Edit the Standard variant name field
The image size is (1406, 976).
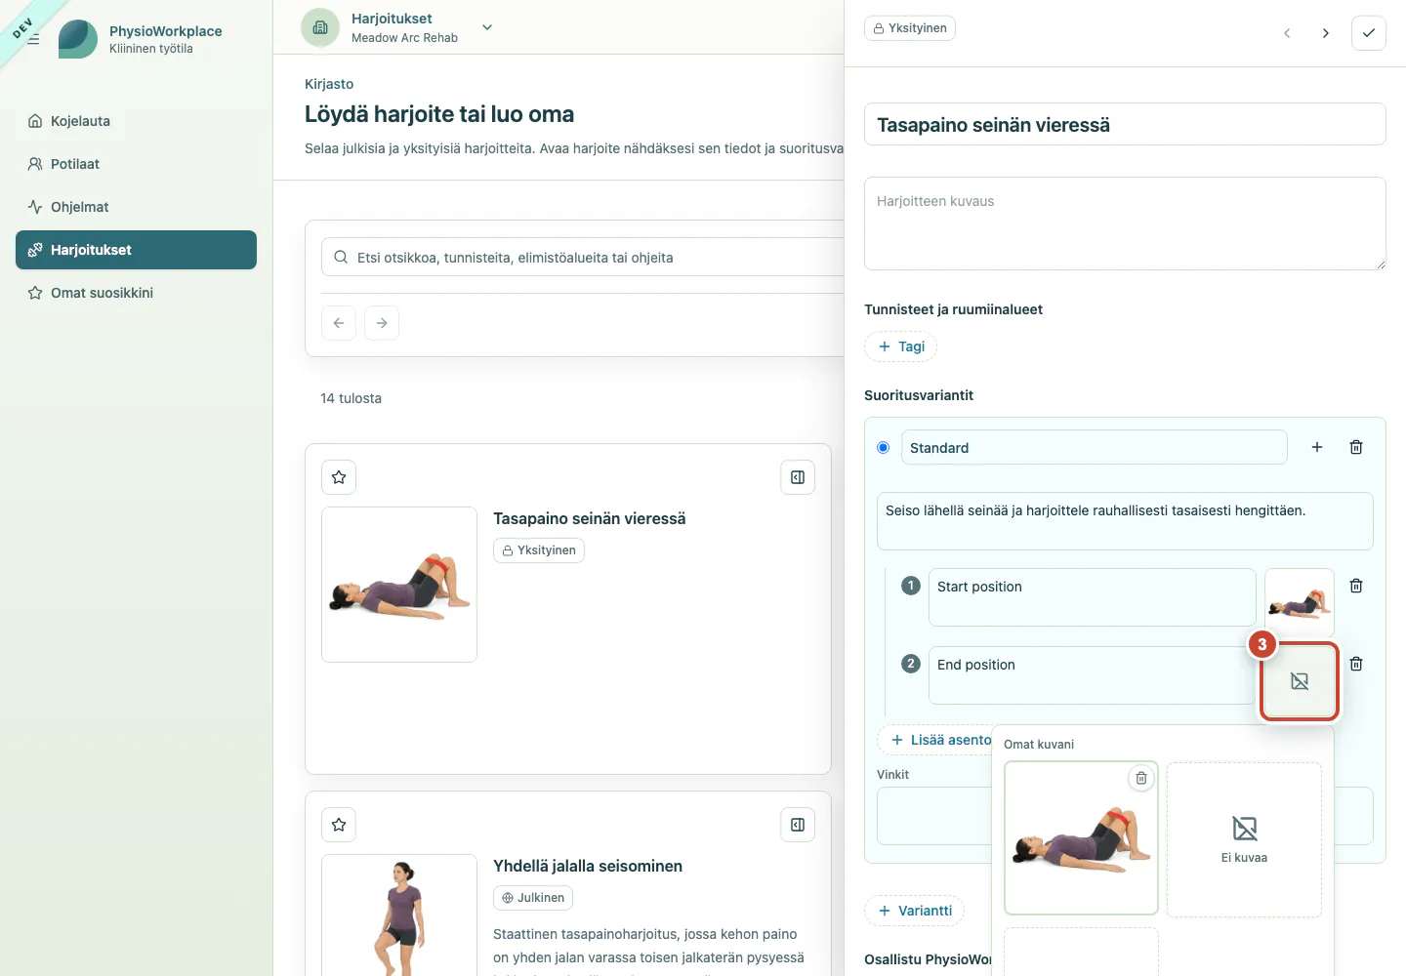(x=1095, y=447)
